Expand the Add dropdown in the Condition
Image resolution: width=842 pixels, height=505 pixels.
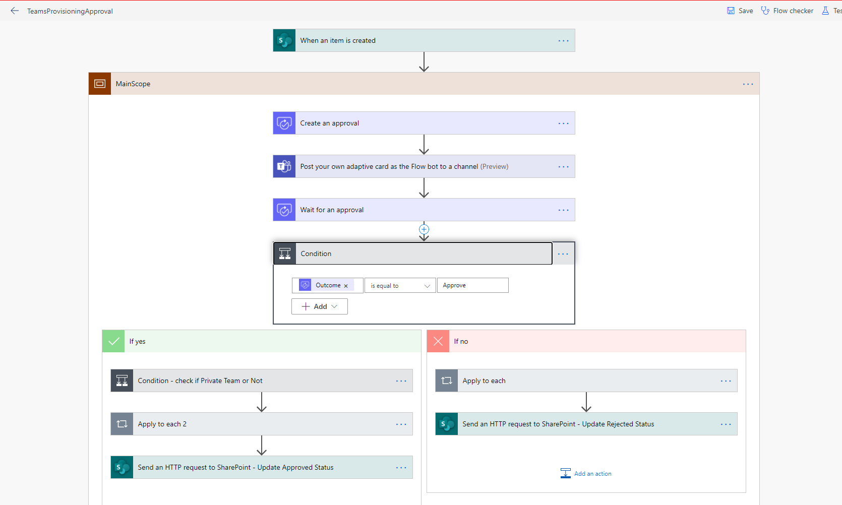[319, 306]
